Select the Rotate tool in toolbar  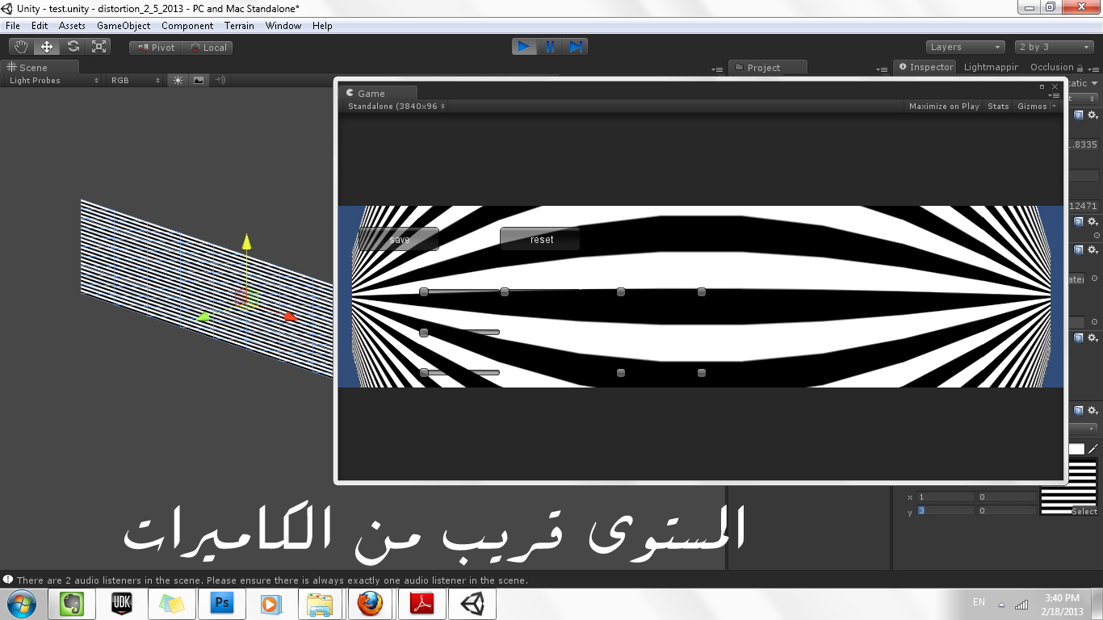73,47
